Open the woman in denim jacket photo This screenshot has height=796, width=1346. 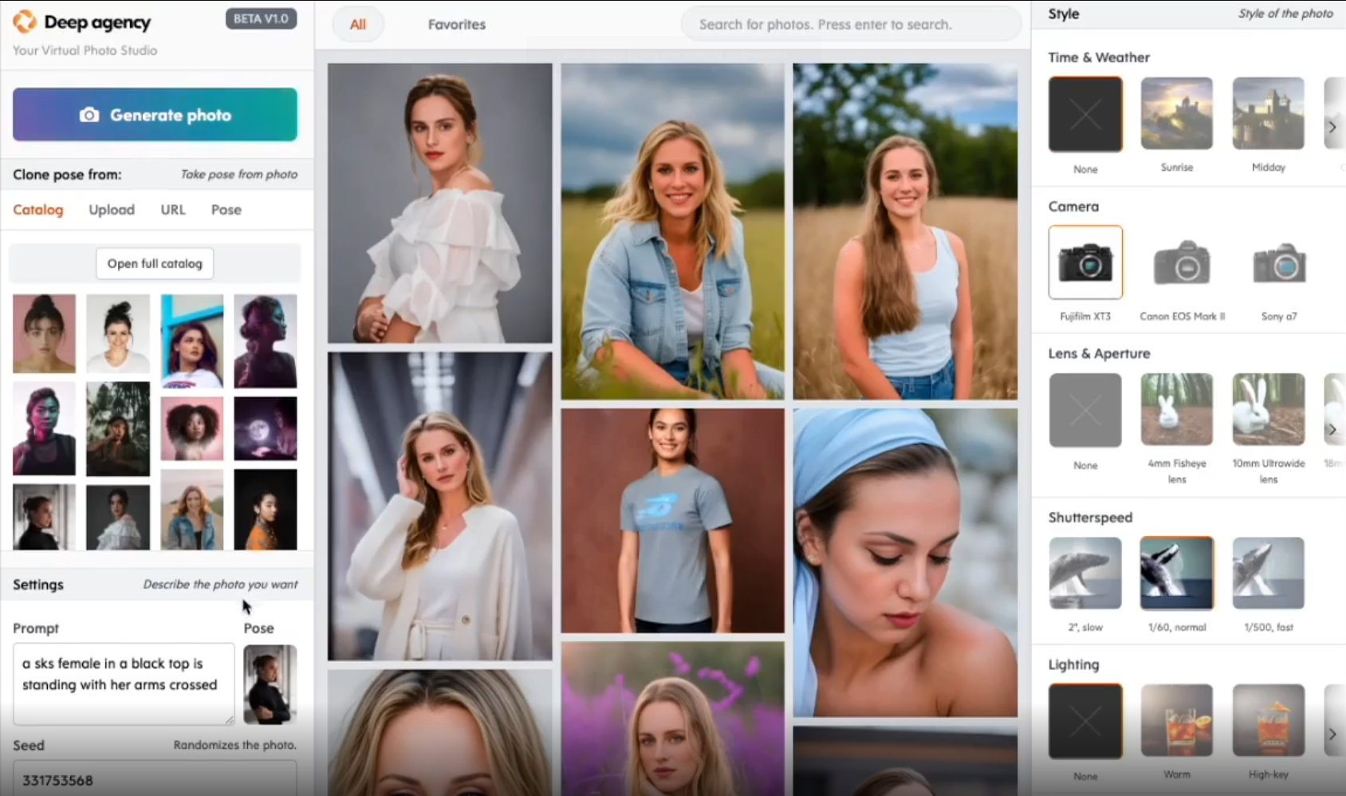coord(672,231)
